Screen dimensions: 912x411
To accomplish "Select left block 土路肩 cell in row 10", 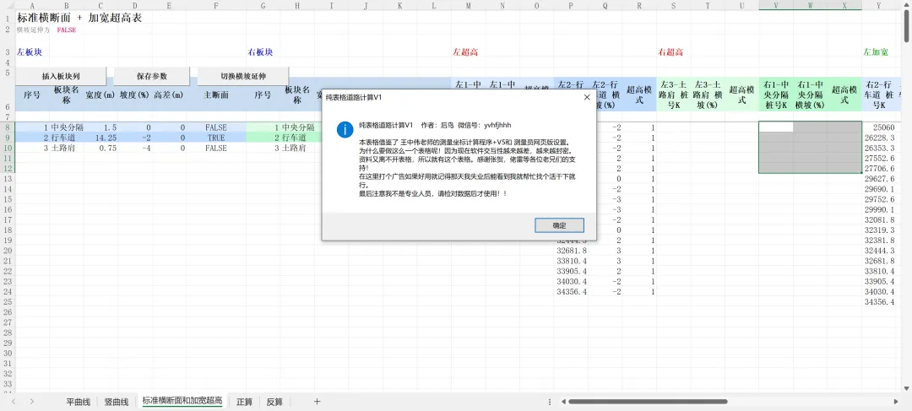I will click(x=67, y=149).
